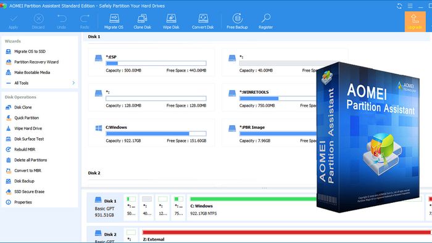Click the Disk 2 header label
Screen dimensions: 432x243
click(x=94, y=173)
